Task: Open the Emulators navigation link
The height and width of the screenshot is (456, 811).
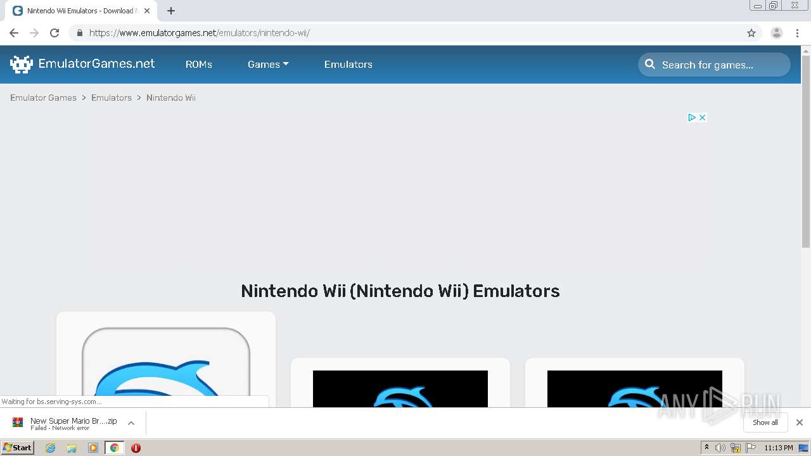Action: pos(348,65)
